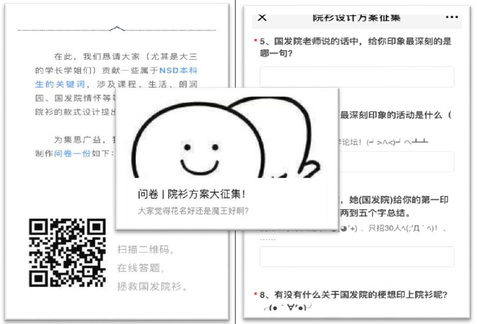Click the survey header title 院衫设计方案征集
Screen dimensions: 477x324
click(357, 18)
